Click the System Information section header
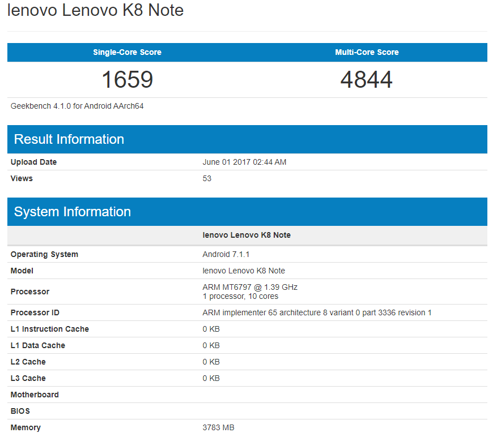Screen dimensions: 497x437 (247, 212)
